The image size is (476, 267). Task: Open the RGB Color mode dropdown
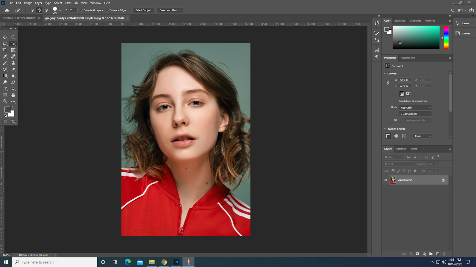(x=415, y=108)
